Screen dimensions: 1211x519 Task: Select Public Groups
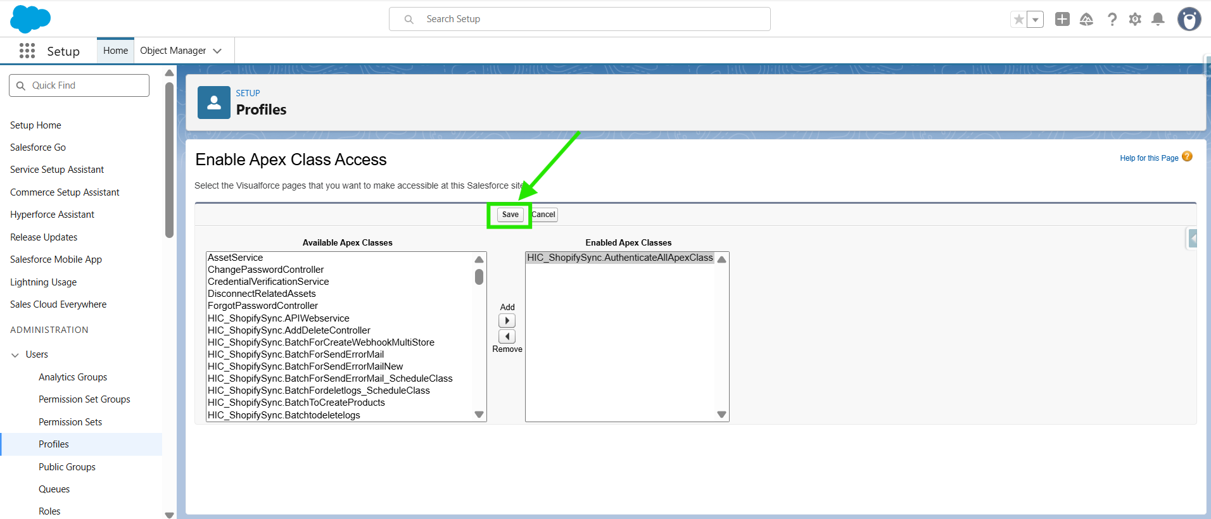[x=67, y=467]
